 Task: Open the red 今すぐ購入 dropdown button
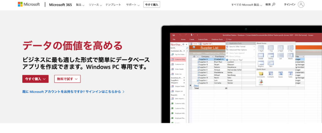(35, 79)
